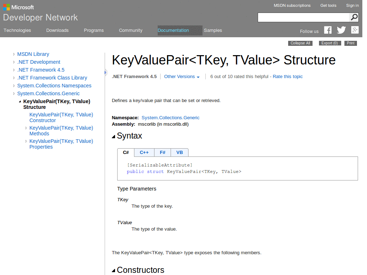This screenshot has width=367, height=275.
Task: Collapse the Syntax section
Action: pos(114,136)
